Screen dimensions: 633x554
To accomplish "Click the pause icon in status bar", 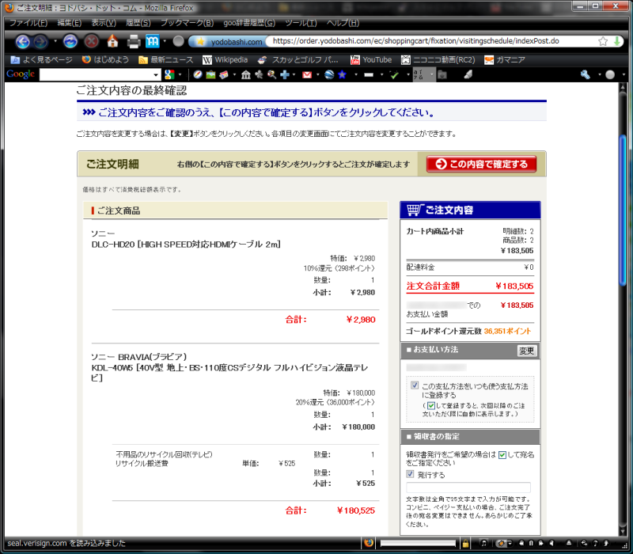I will click(531, 544).
